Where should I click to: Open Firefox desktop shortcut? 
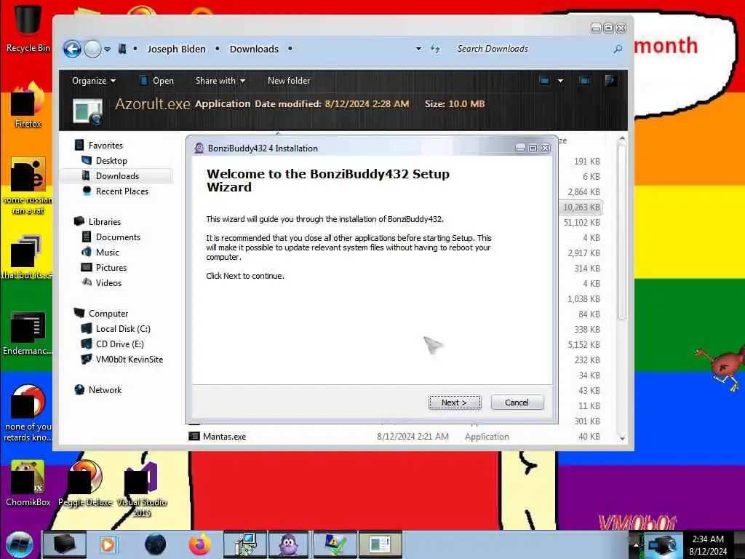[x=28, y=105]
